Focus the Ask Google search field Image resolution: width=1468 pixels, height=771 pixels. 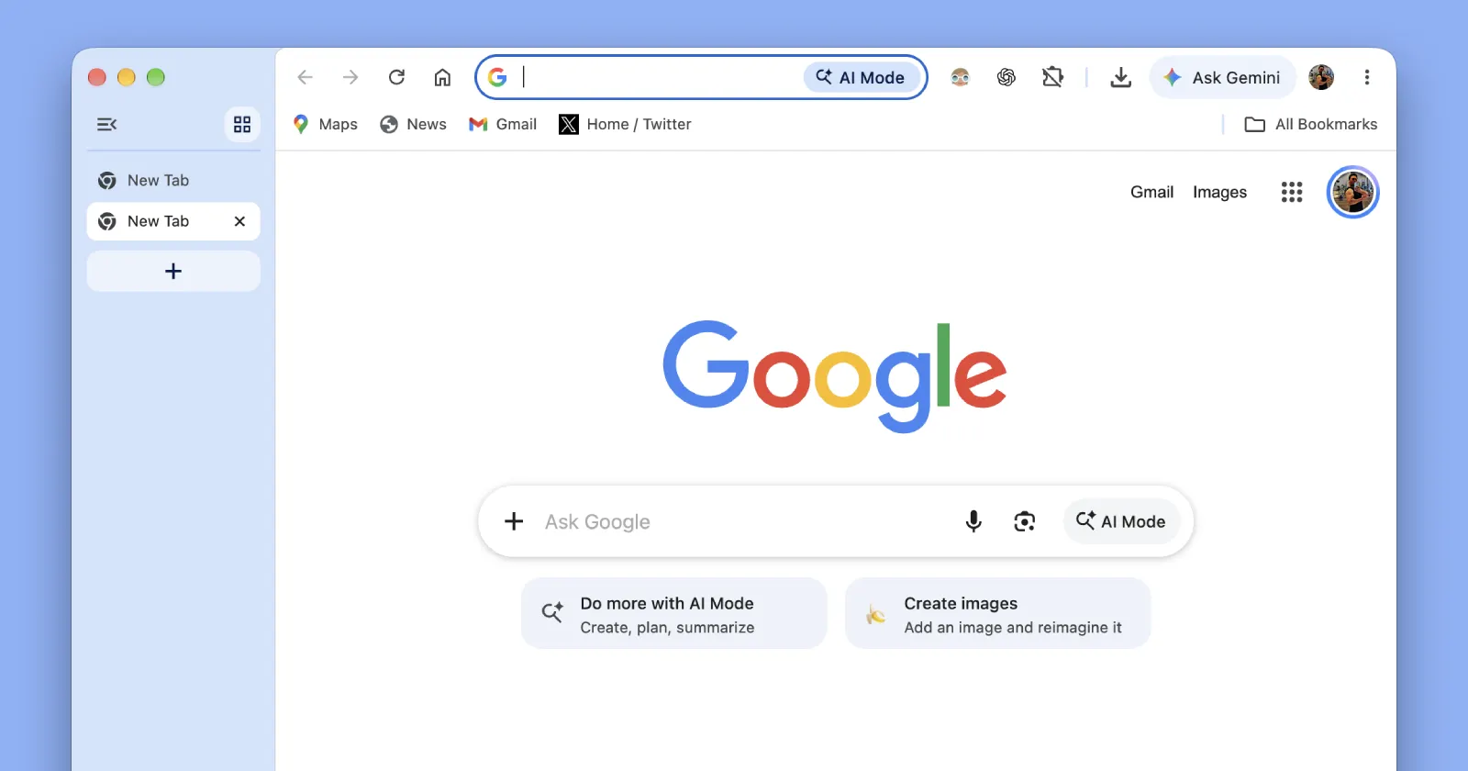pyautogui.click(x=743, y=521)
